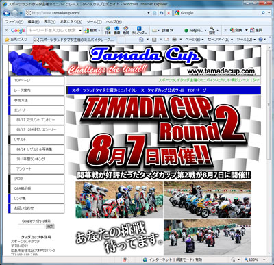The width and height of the screenshot is (274, 265).
Task: Click the 04/24 リザルト&写真集 link
Action: [37, 149]
